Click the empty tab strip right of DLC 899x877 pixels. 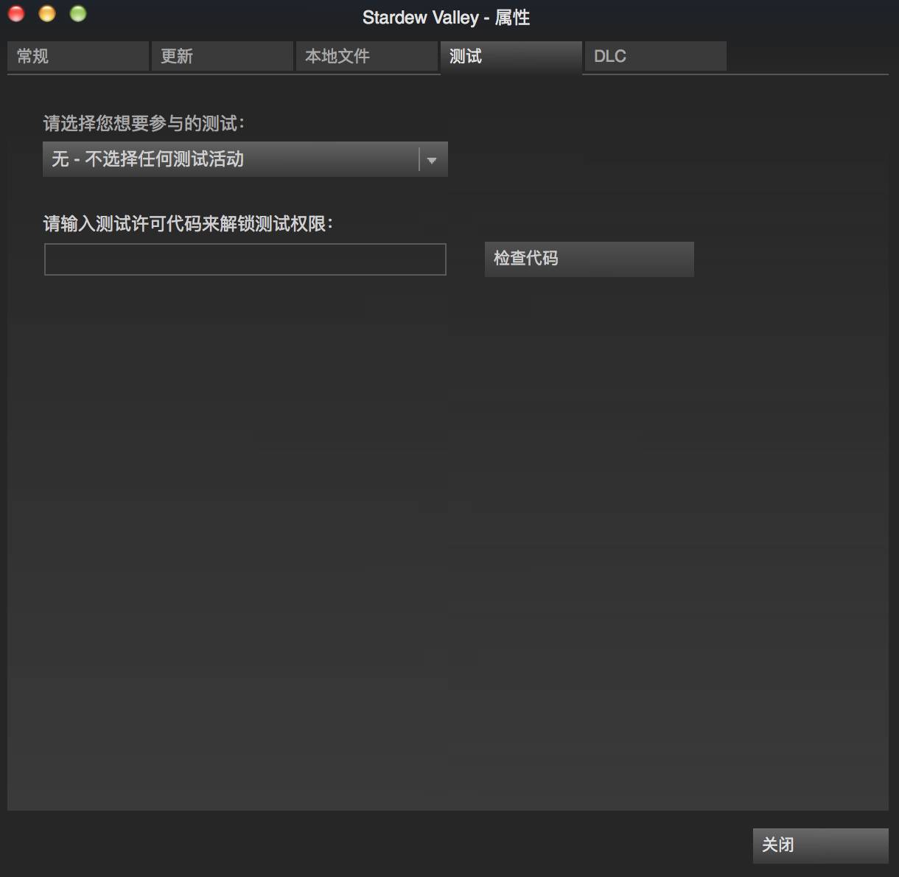click(807, 56)
